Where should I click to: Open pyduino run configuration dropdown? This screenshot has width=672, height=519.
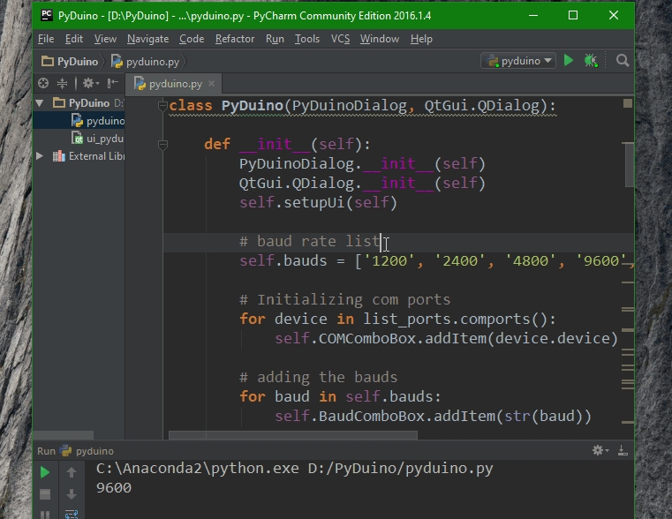pyautogui.click(x=518, y=61)
